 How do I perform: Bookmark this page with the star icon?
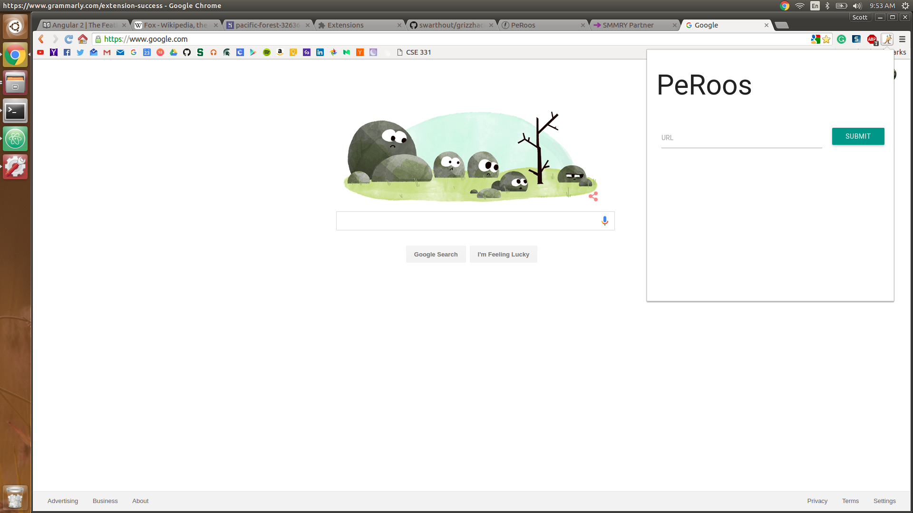coord(826,39)
